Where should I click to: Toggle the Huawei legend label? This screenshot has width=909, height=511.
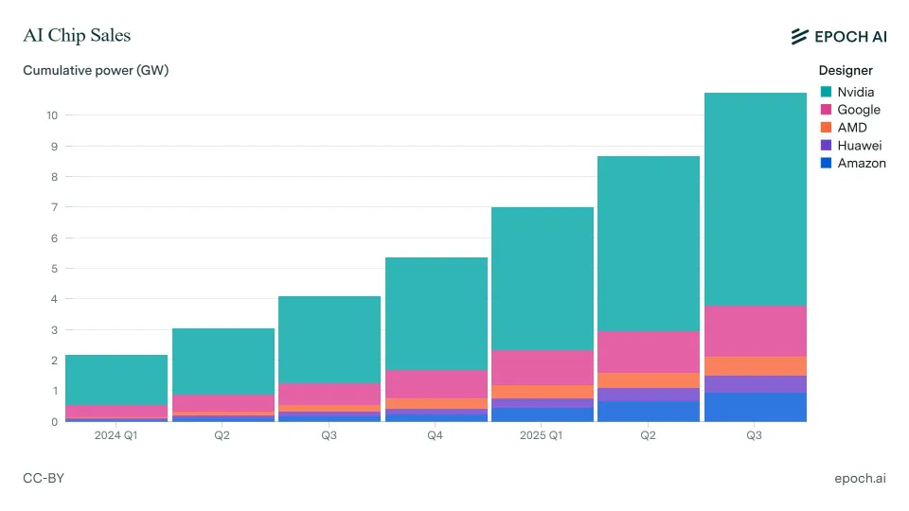pos(860,146)
